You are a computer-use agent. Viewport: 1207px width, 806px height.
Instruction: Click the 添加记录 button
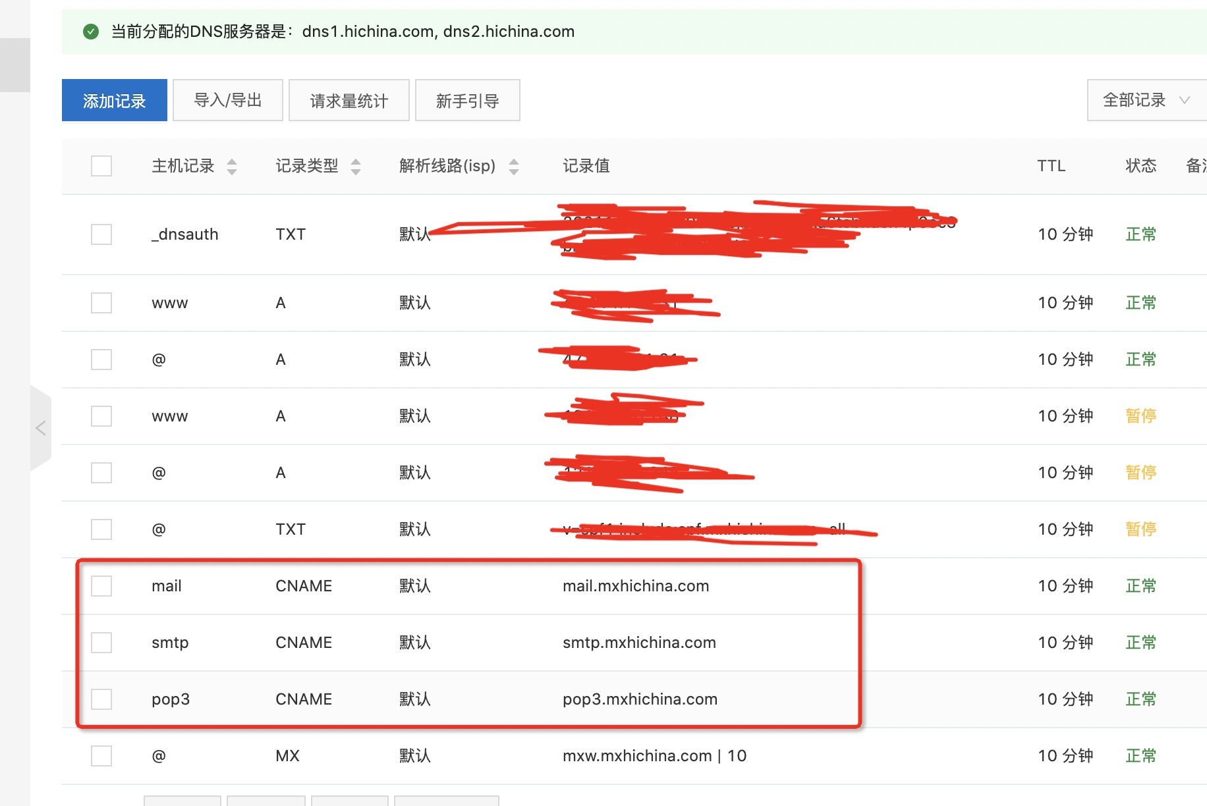115,100
